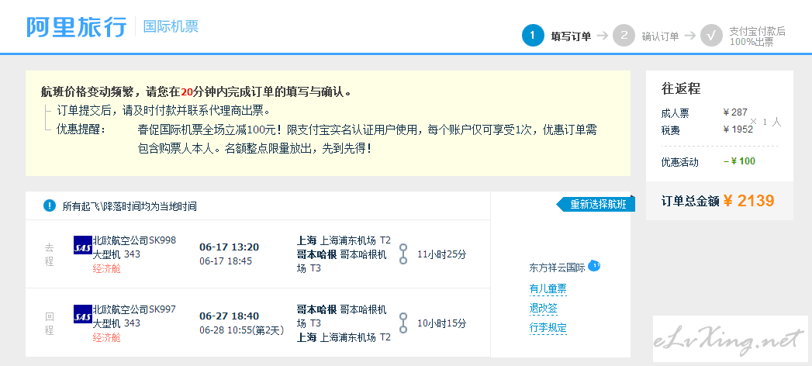
Task: Click the 往返程 heading in summary
Action: [681, 88]
